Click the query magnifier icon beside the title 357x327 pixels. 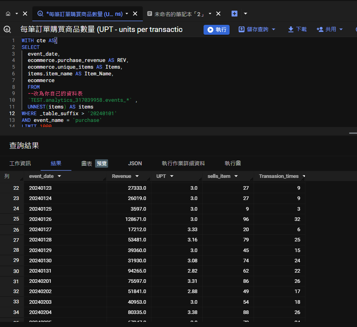click(x=7, y=29)
